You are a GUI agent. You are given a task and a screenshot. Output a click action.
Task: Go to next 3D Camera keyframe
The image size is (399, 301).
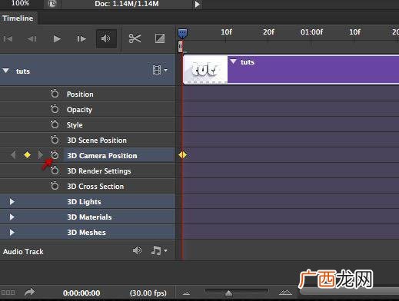click(40, 155)
